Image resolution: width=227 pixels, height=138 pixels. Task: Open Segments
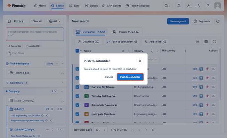202,21
